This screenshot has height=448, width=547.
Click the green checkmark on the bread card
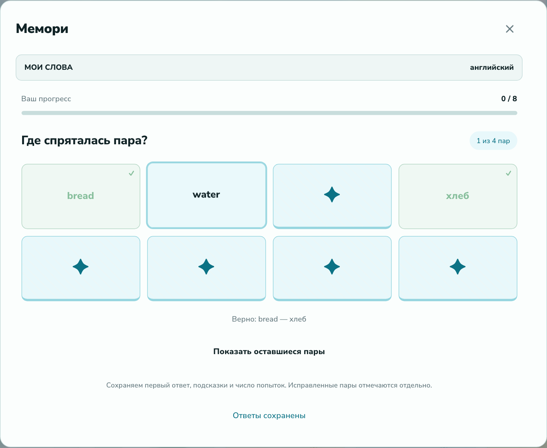pyautogui.click(x=132, y=173)
